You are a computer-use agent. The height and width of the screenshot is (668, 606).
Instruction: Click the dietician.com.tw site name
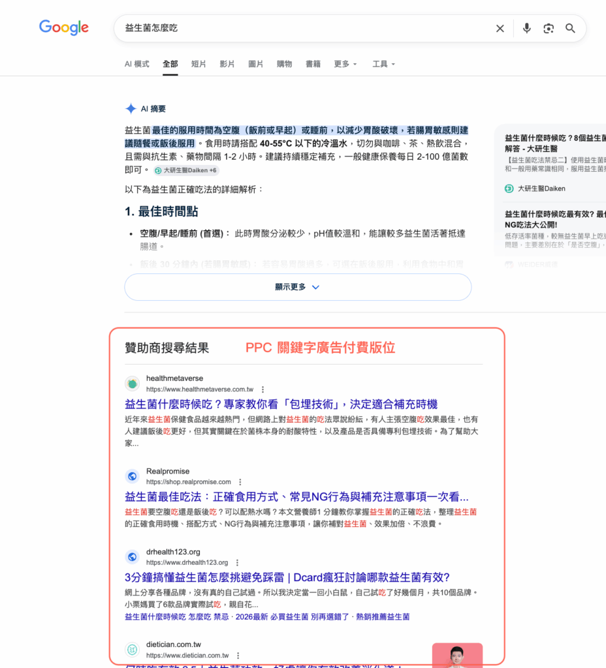point(174,645)
